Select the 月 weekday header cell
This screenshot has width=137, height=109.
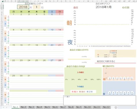click(14, 12)
